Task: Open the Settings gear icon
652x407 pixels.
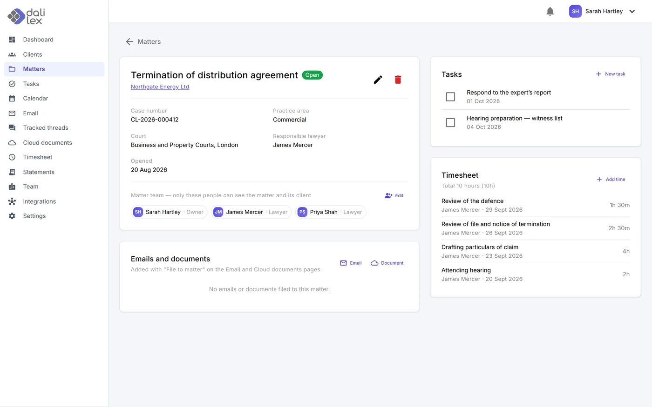Action: [12, 216]
